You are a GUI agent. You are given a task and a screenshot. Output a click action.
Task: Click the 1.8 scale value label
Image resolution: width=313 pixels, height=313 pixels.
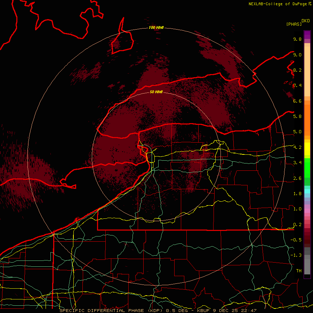pos(297,193)
